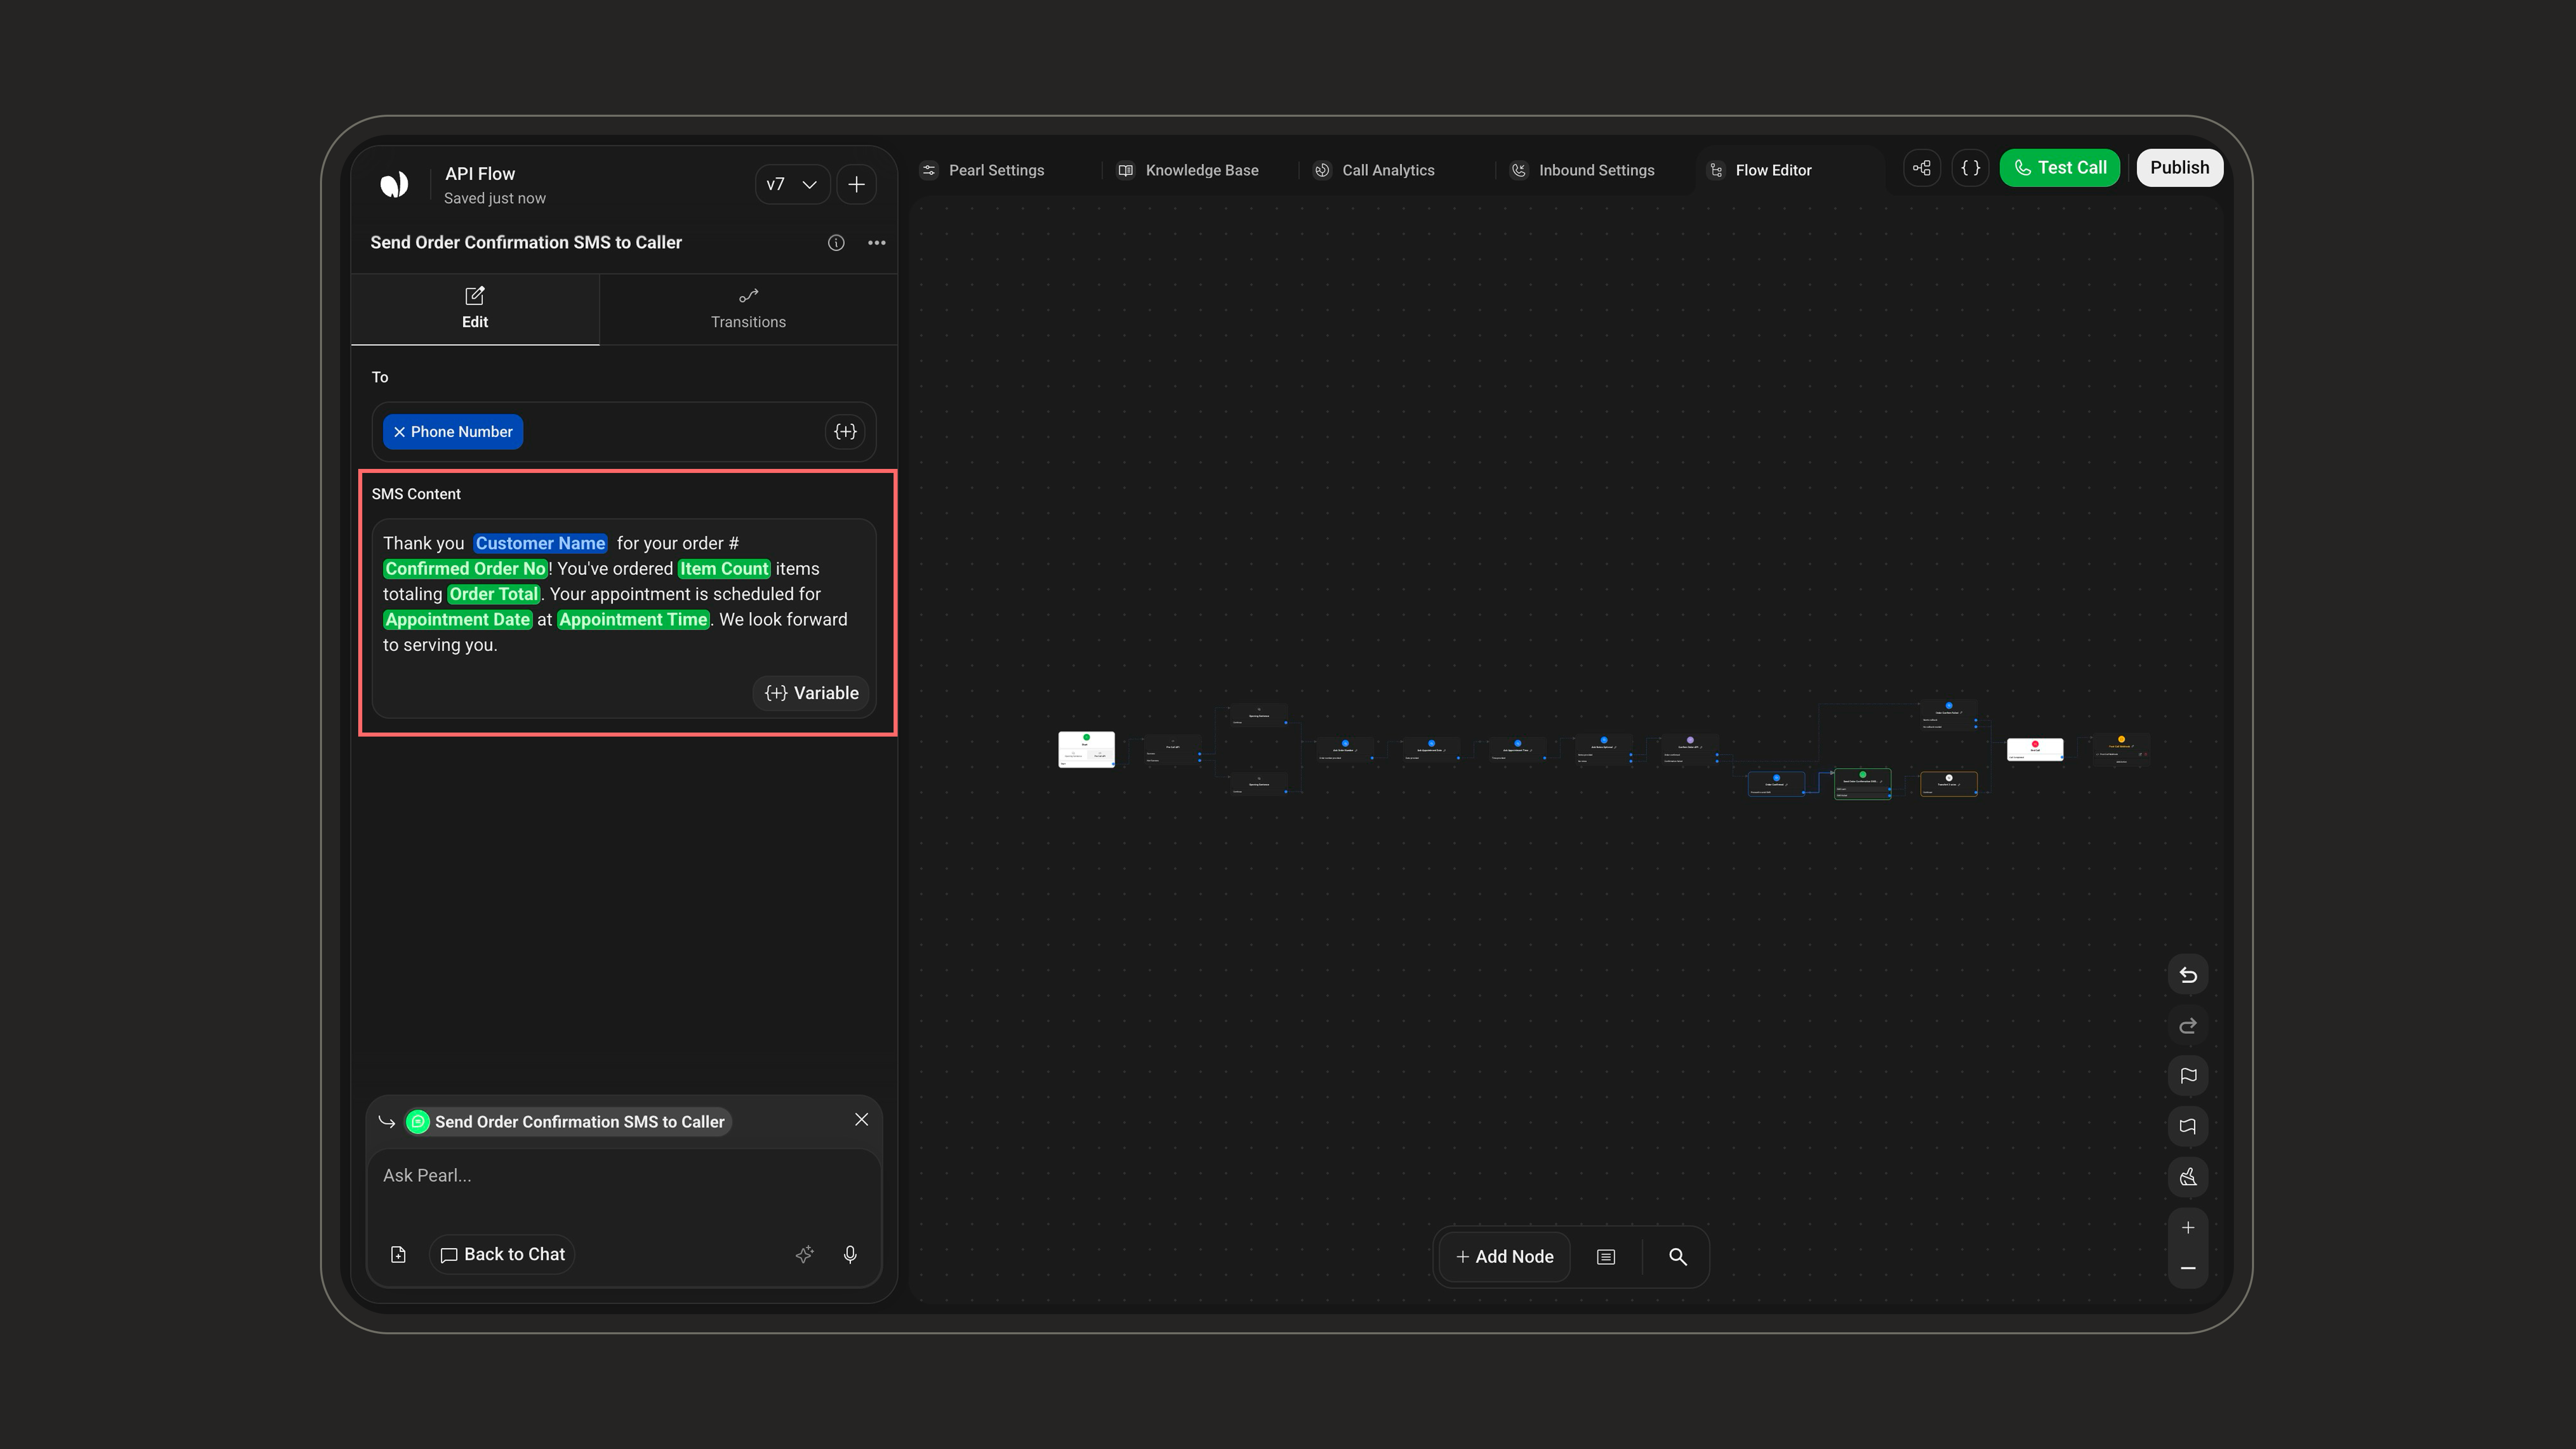This screenshot has height=1449, width=2576.
Task: Click the icon below the flag
Action: (x=2188, y=1127)
